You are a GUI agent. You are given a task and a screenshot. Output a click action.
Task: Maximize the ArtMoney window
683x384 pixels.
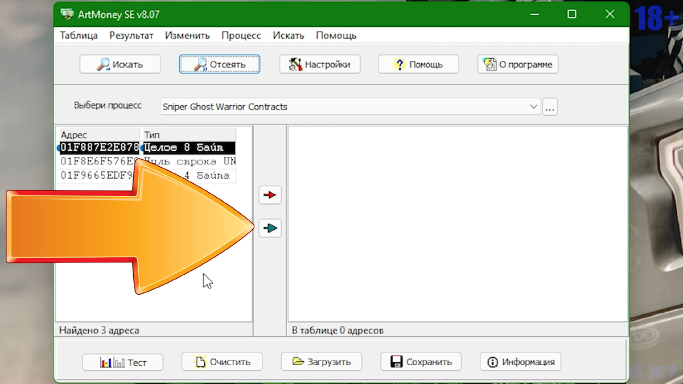(572, 14)
